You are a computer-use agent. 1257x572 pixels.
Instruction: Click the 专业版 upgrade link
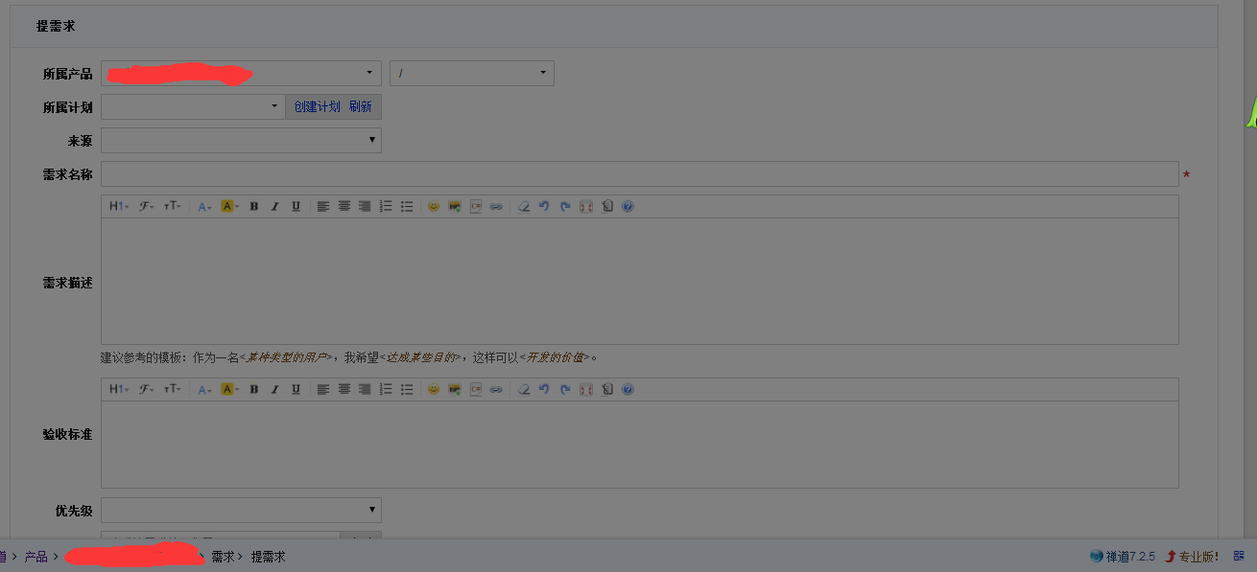point(1192,556)
